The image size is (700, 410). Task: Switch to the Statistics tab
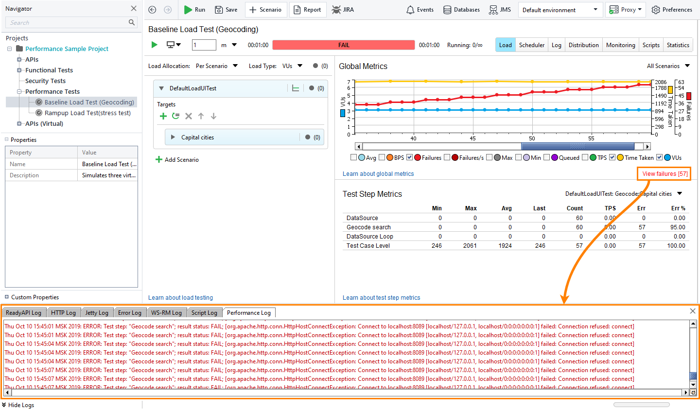[678, 45]
